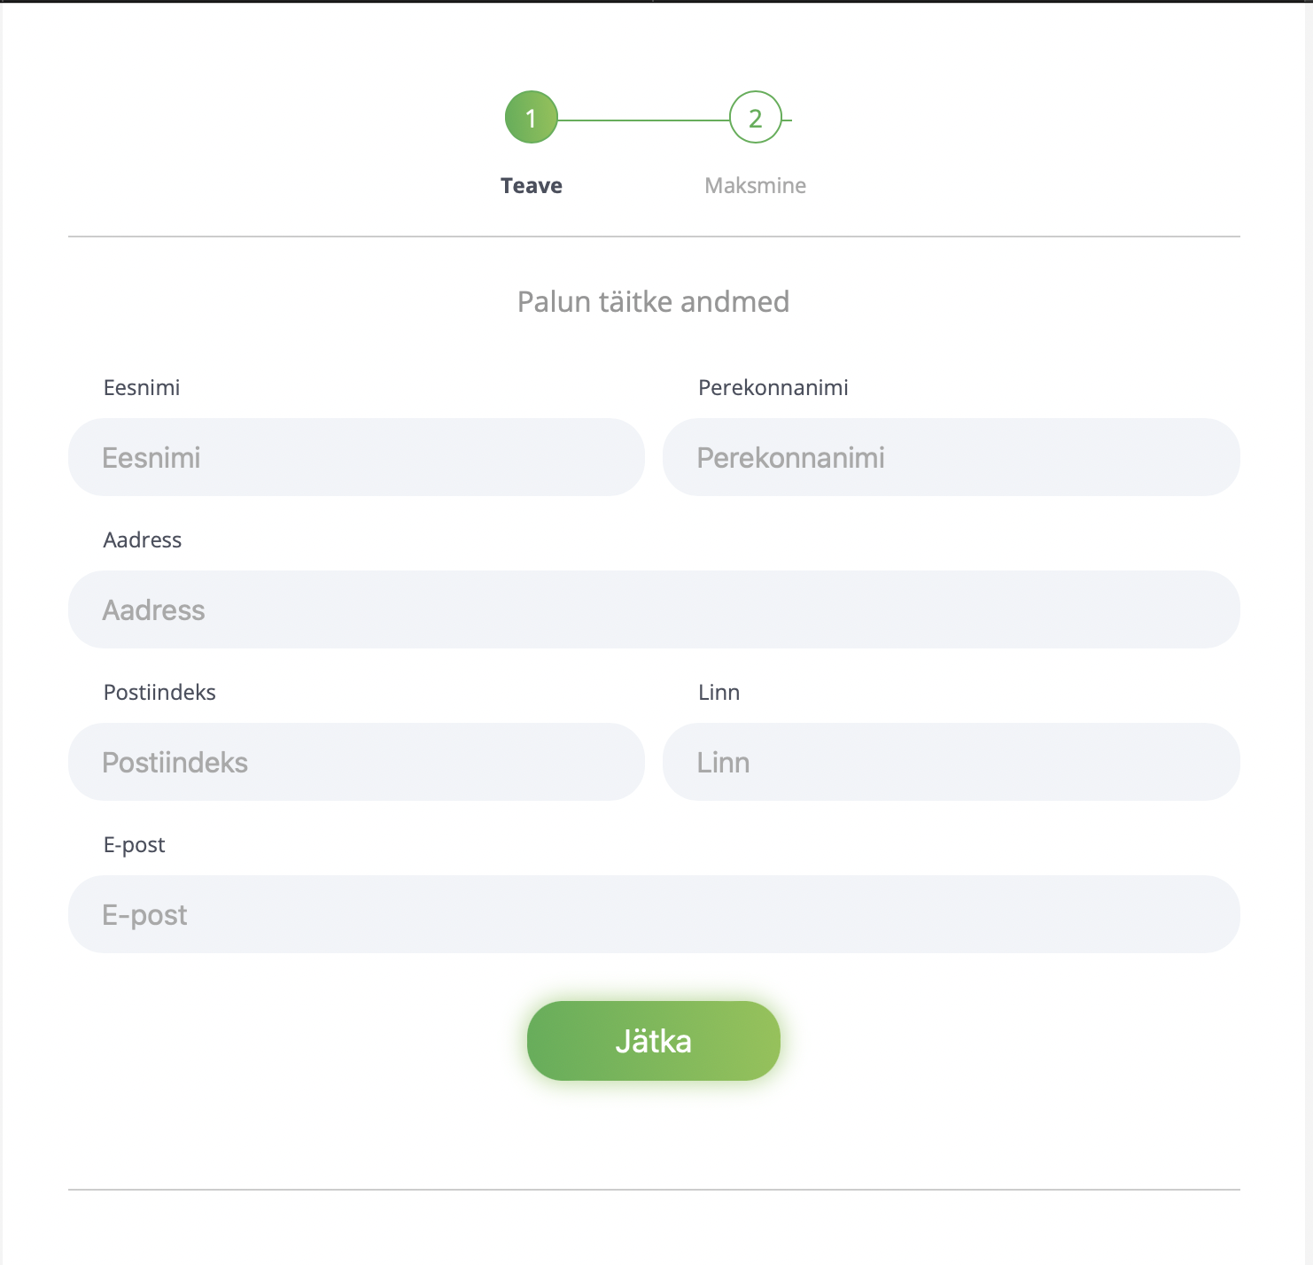Click the E-post label above the field
1313x1265 pixels.
pyautogui.click(x=135, y=845)
